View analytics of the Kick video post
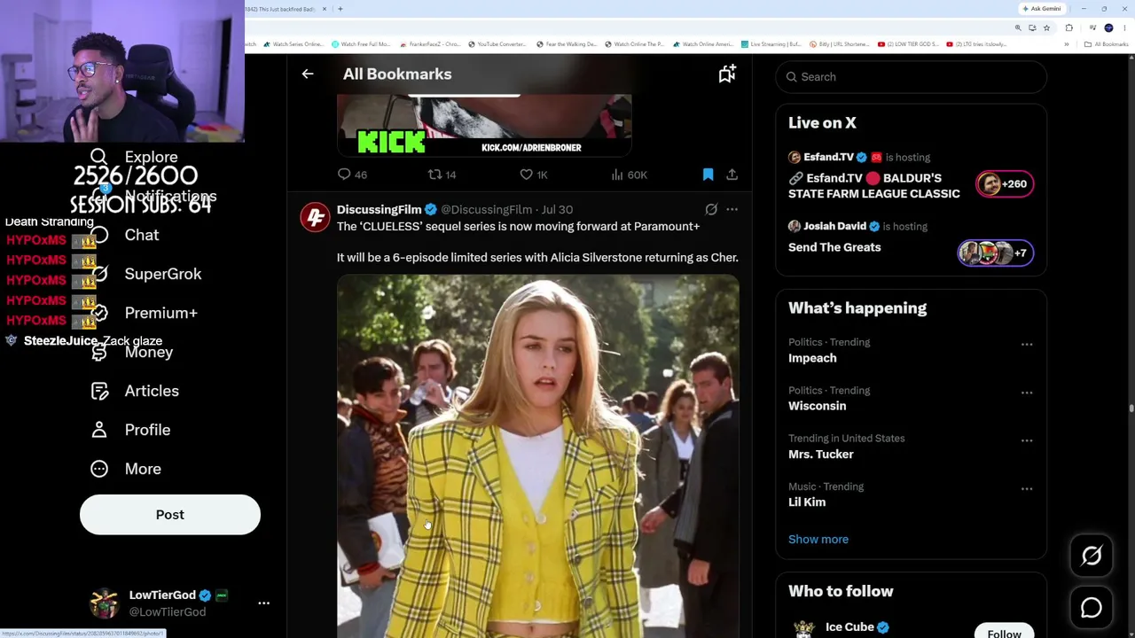The width and height of the screenshot is (1135, 638). [x=629, y=175]
